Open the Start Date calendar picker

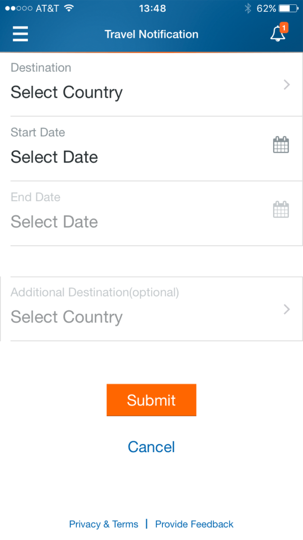281,144
